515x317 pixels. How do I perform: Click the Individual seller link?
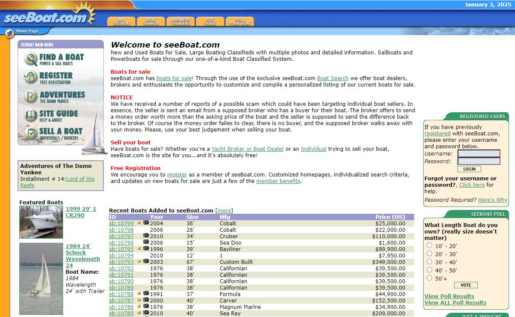[x=314, y=149]
